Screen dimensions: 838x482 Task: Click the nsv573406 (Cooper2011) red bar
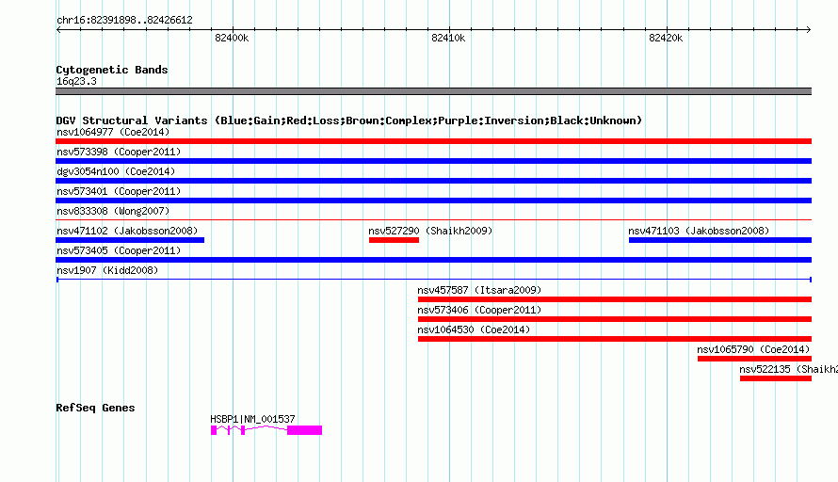pyautogui.click(x=615, y=319)
